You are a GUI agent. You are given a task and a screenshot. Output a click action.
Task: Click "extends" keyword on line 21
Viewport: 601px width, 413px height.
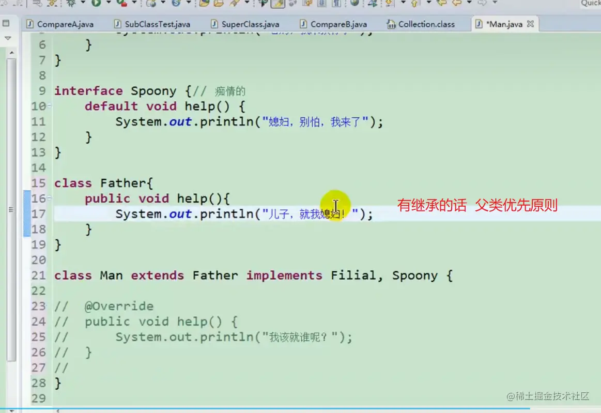[x=158, y=276]
